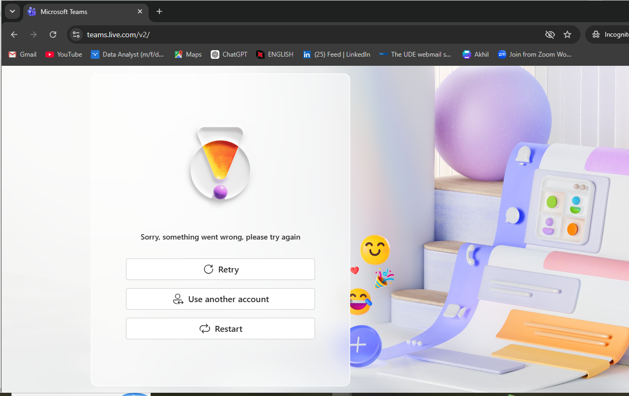Open the ChatGPT bookmark

tap(229, 54)
